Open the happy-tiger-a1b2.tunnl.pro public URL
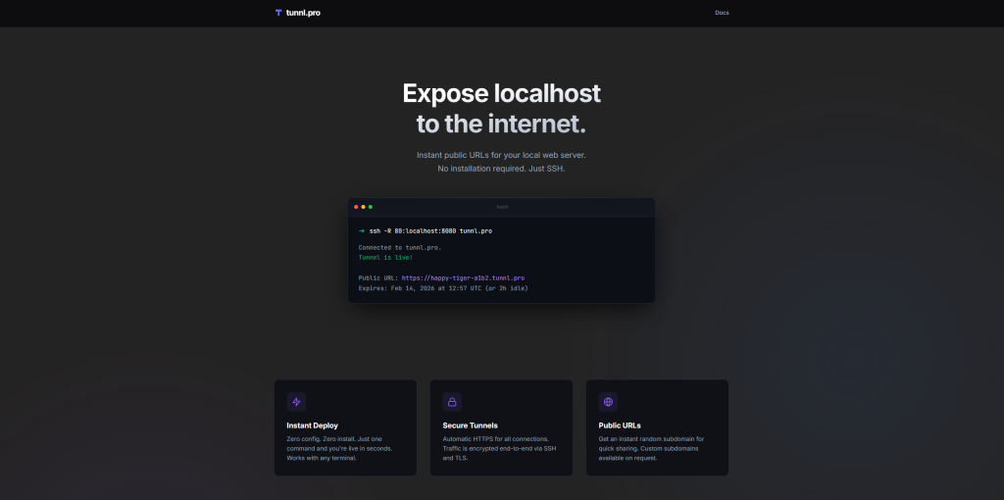 tap(463, 277)
